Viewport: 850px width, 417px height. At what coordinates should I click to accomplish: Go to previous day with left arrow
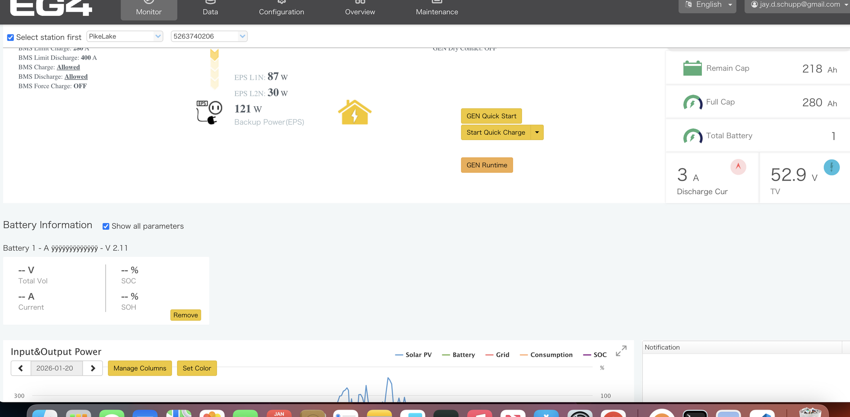(21, 368)
